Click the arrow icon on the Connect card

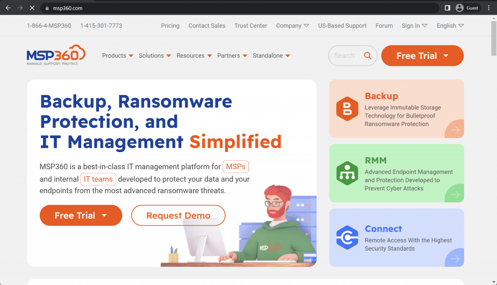click(454, 259)
